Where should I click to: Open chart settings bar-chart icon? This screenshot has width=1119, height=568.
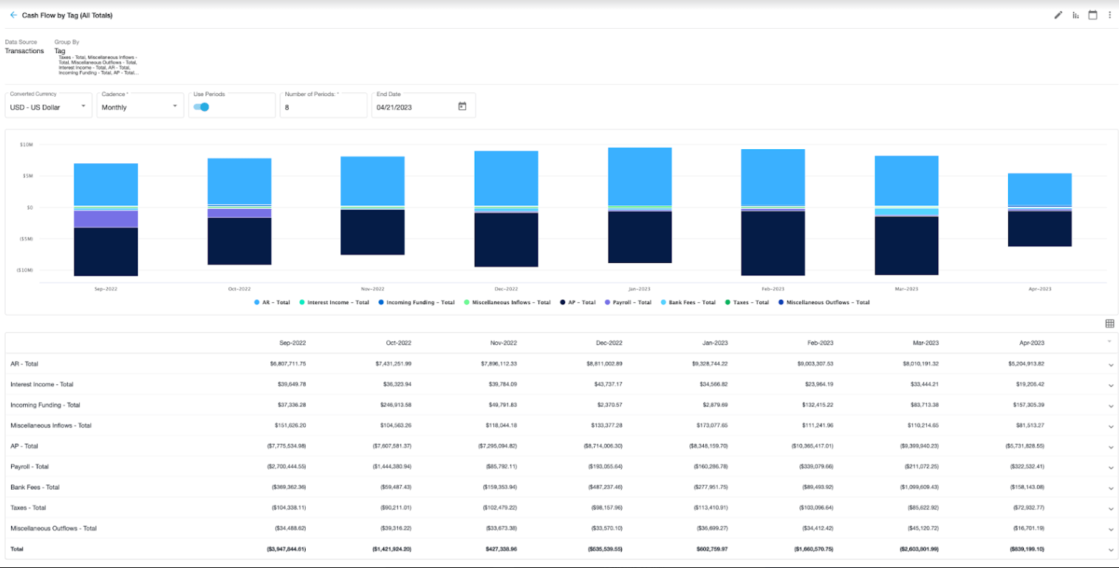1075,15
